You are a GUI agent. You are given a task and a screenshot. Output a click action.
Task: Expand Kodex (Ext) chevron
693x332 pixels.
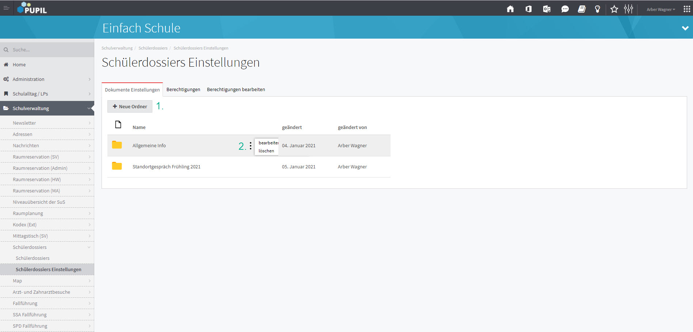[x=90, y=224]
